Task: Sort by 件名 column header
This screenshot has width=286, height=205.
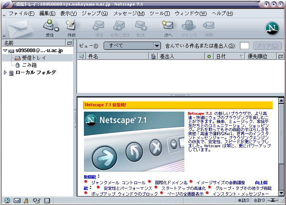Action: [x=117, y=56]
